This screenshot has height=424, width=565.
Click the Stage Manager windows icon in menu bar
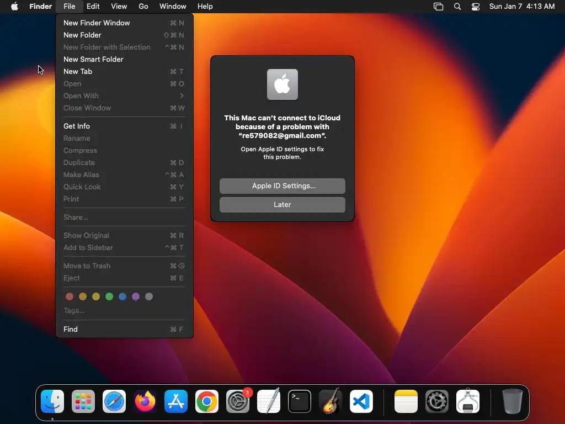438,6
